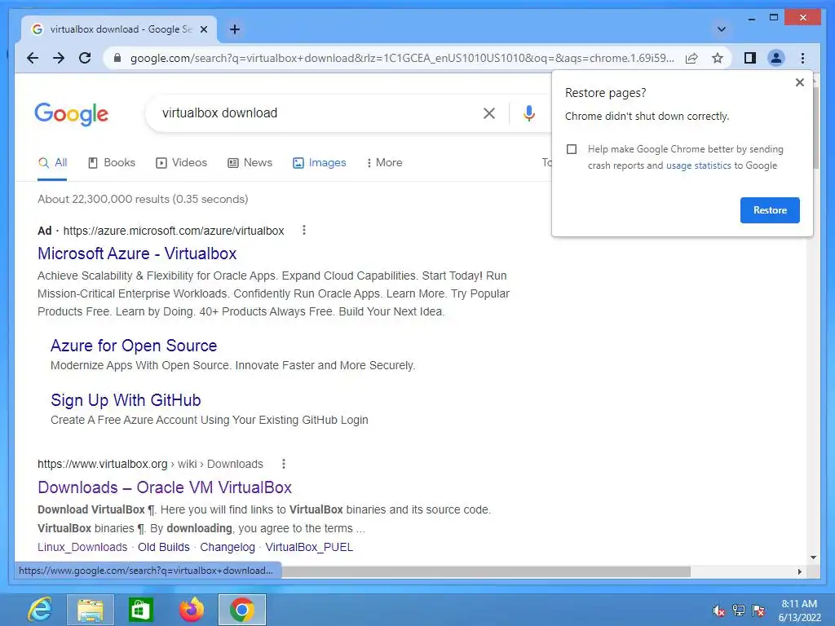The height and width of the screenshot is (626, 835).
Task: Click the network tray icon
Action: point(739,611)
